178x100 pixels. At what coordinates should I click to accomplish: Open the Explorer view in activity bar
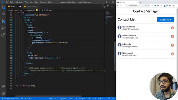tap(3, 7)
